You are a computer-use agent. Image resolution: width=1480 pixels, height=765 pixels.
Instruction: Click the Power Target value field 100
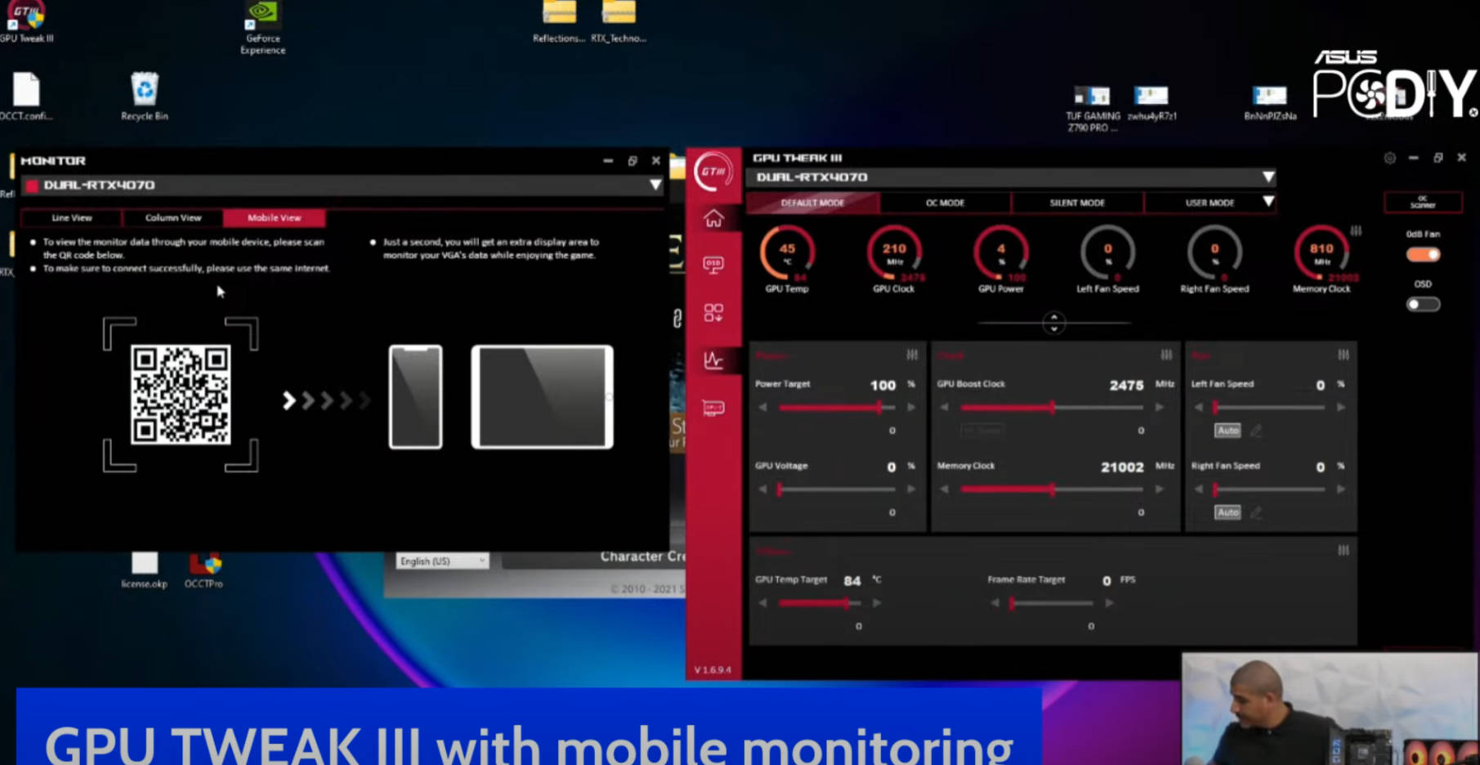click(x=883, y=385)
